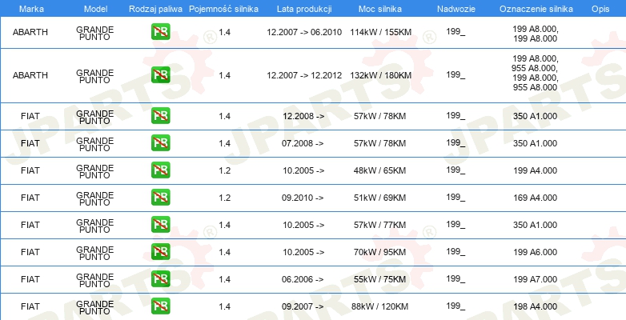Click the Opis column header
The width and height of the screenshot is (626, 320).
tap(600, 9)
